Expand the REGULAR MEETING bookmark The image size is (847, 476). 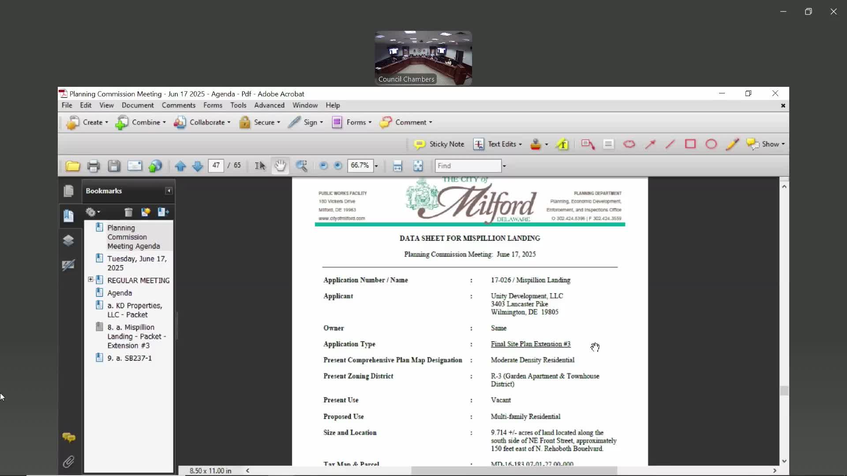pos(90,279)
